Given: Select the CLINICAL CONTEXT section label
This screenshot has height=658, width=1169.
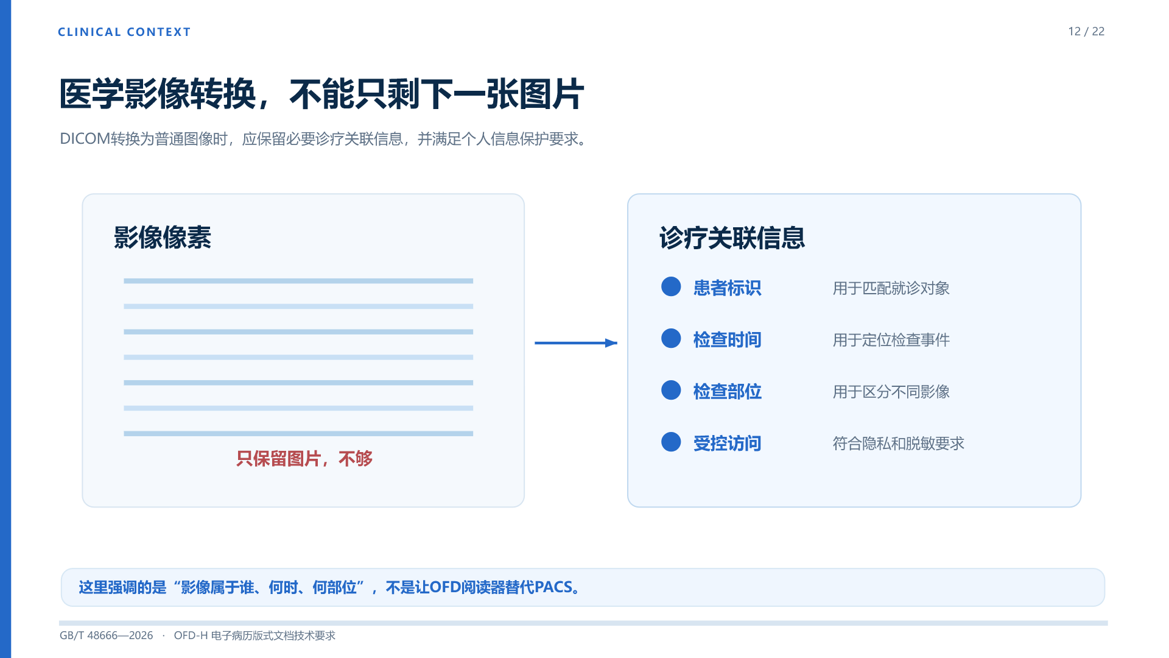Looking at the screenshot, I should (x=124, y=32).
